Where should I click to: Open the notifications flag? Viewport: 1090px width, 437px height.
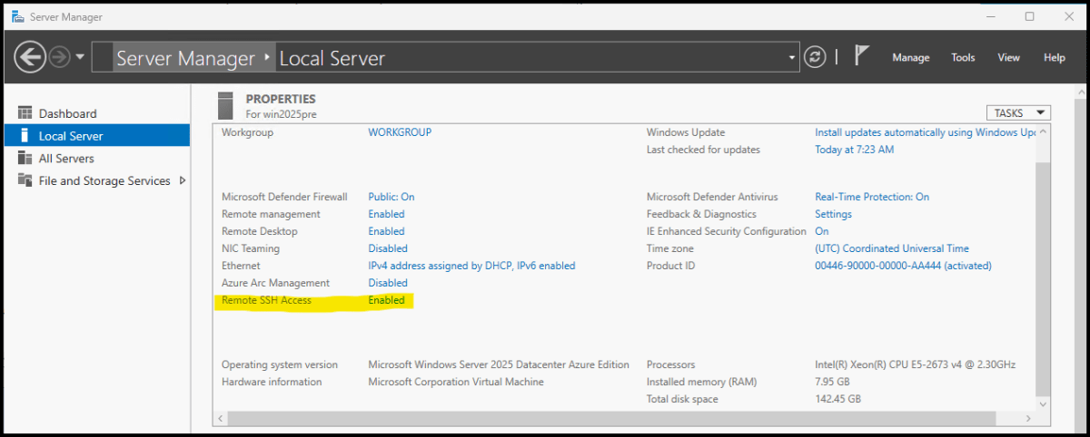click(862, 56)
